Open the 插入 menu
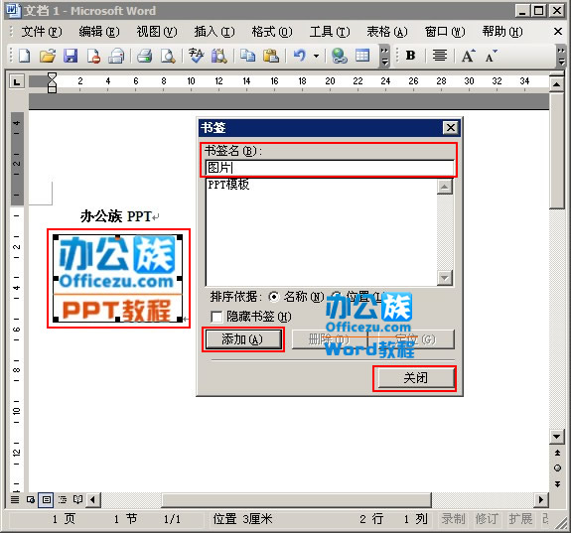The height and width of the screenshot is (533, 571). [214, 32]
